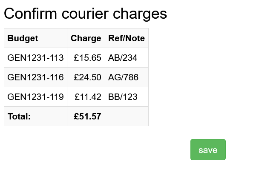Image resolution: width=259 pixels, height=173 pixels.
Task: Click the Confirm courier charges heading
Action: 85,14
